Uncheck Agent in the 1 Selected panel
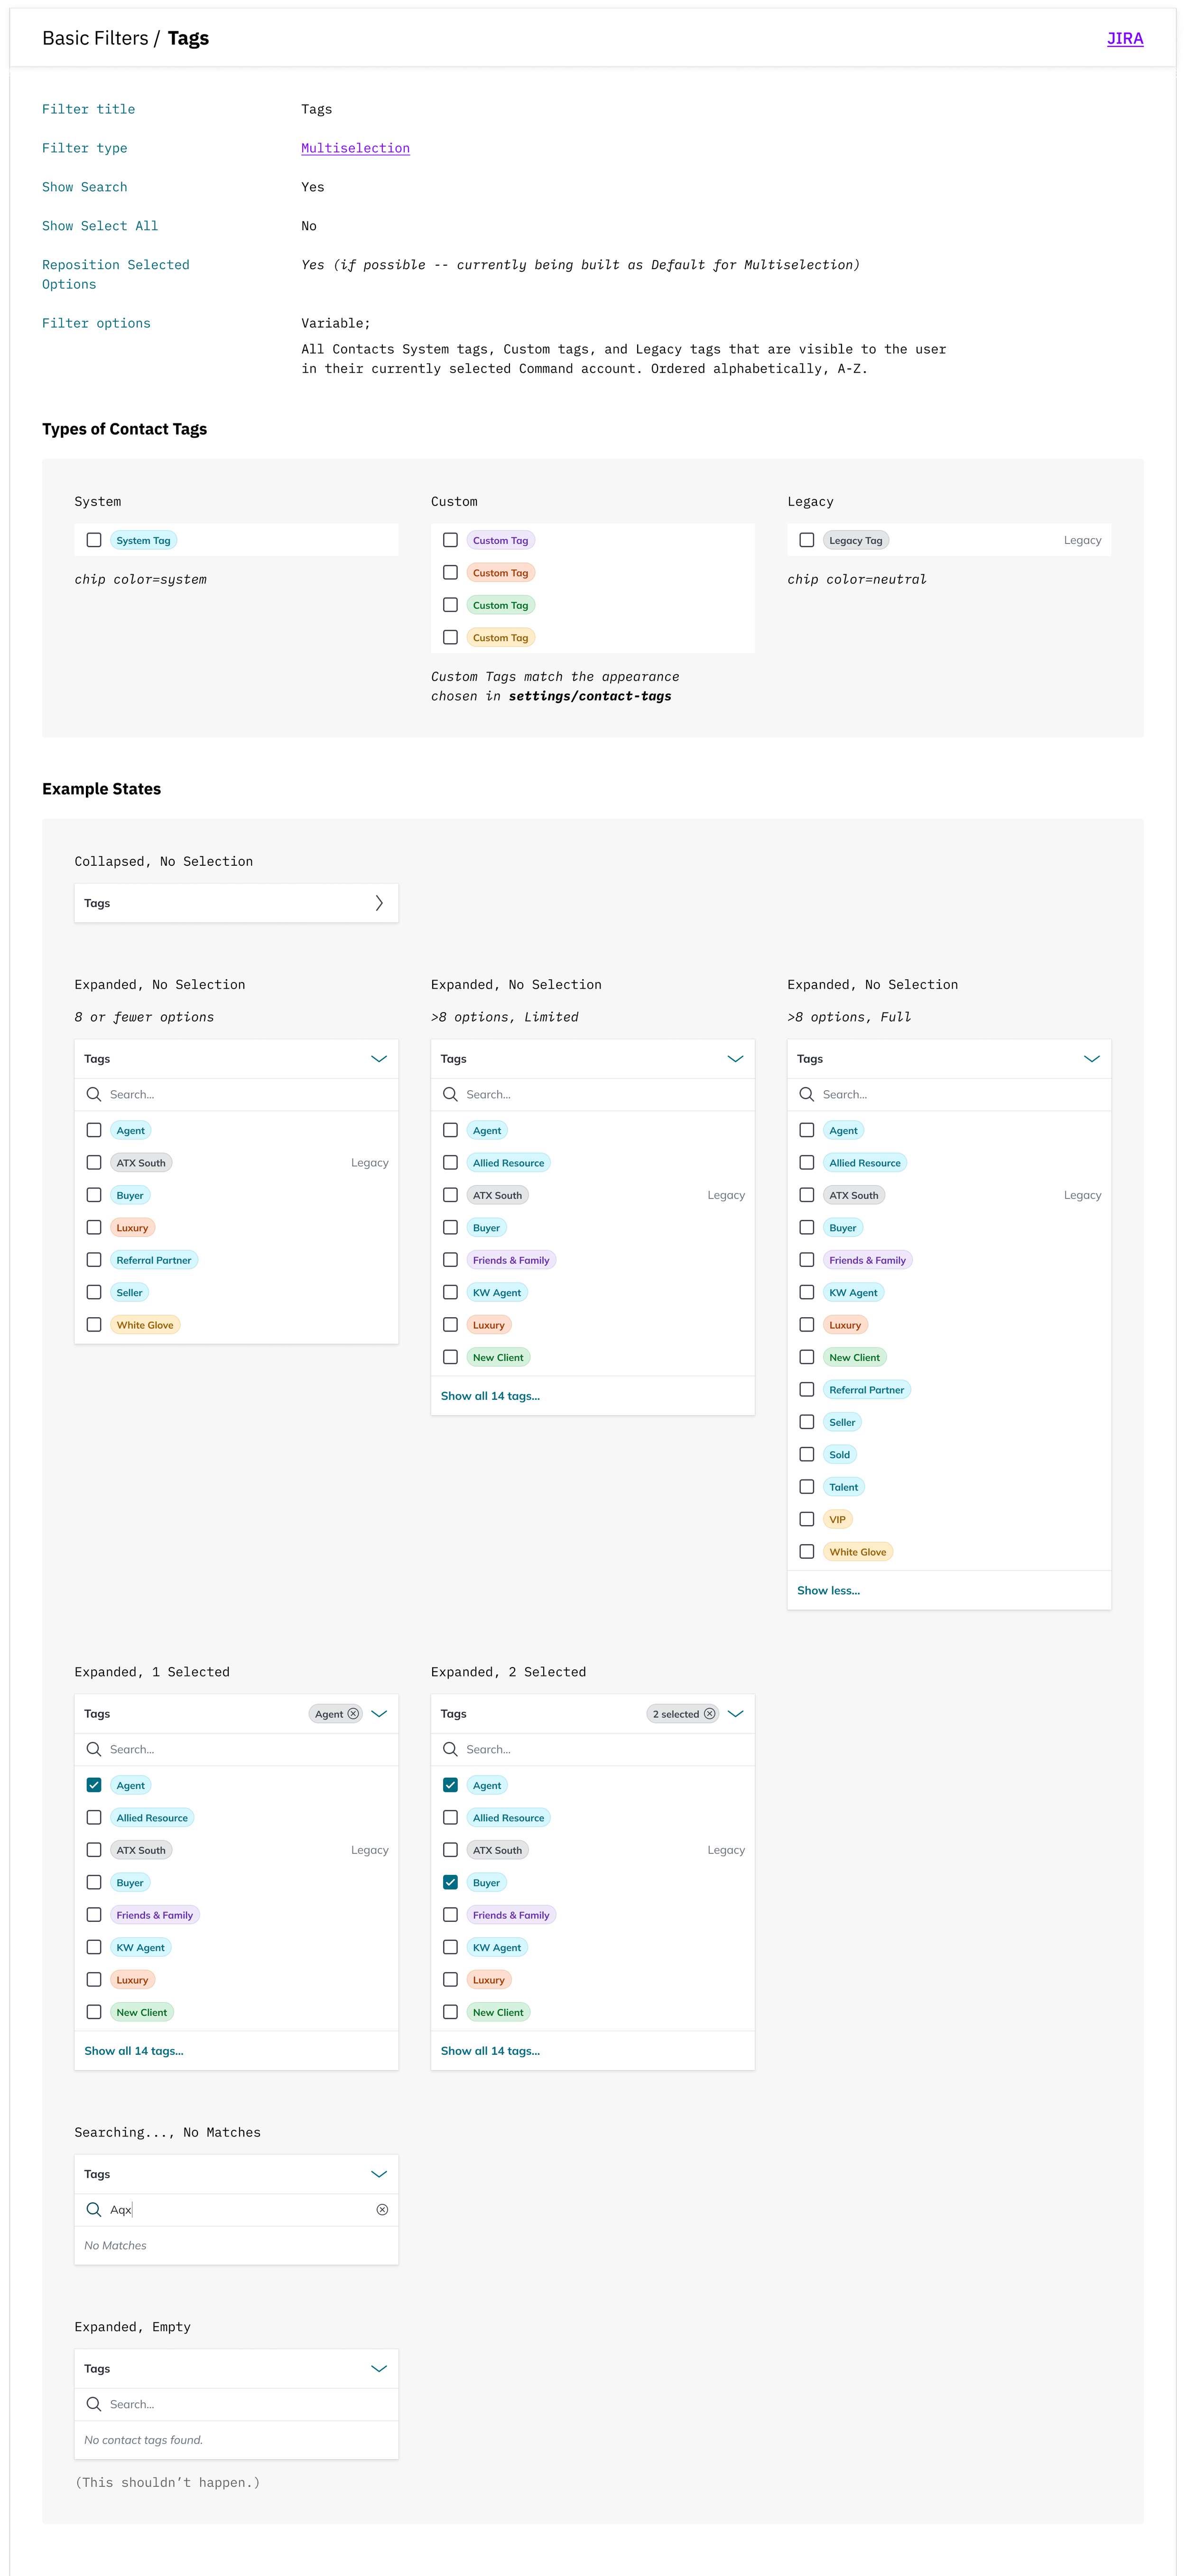 [94, 1785]
